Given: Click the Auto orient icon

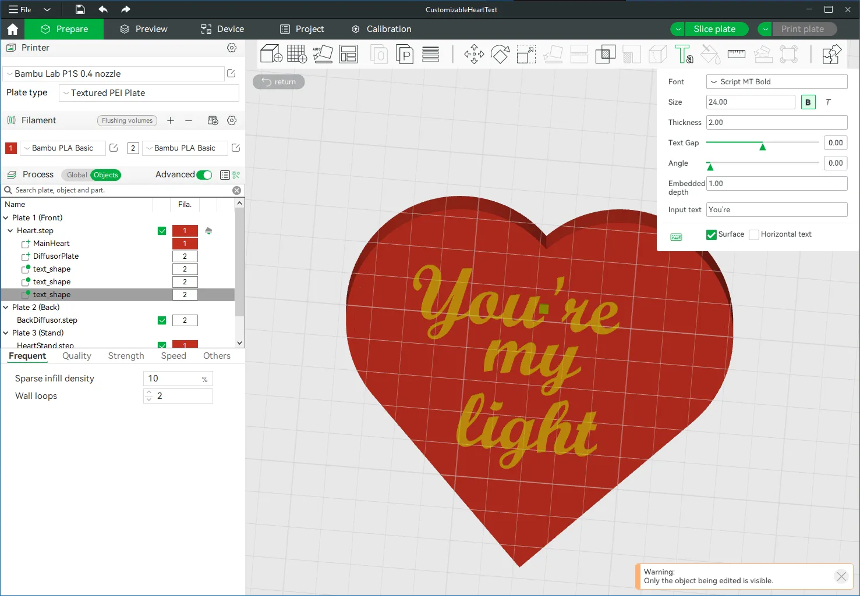Looking at the screenshot, I should [x=323, y=54].
